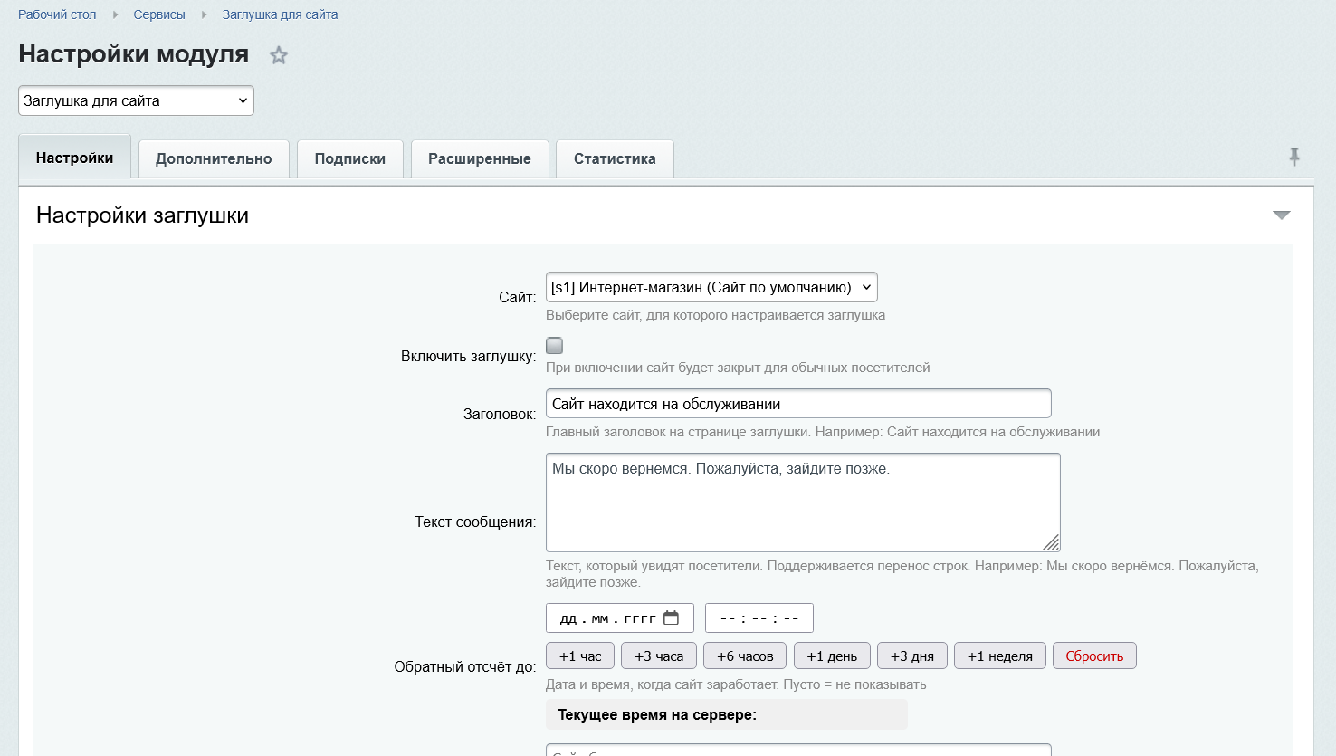Enable the Включить заглушку checkbox
The height and width of the screenshot is (756, 1336).
tap(555, 345)
